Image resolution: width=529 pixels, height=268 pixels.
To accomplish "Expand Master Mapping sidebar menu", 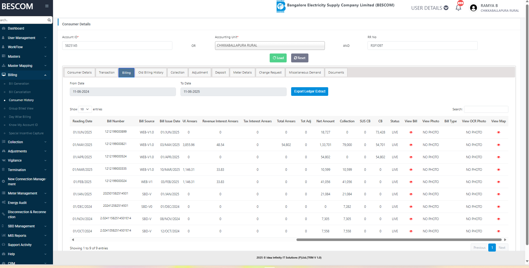I will (x=25, y=66).
